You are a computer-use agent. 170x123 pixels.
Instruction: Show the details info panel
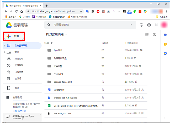[x=155, y=34]
